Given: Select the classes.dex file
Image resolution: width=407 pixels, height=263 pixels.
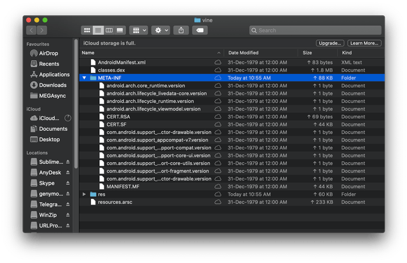Looking at the screenshot, I should pyautogui.click(x=232, y=70).
